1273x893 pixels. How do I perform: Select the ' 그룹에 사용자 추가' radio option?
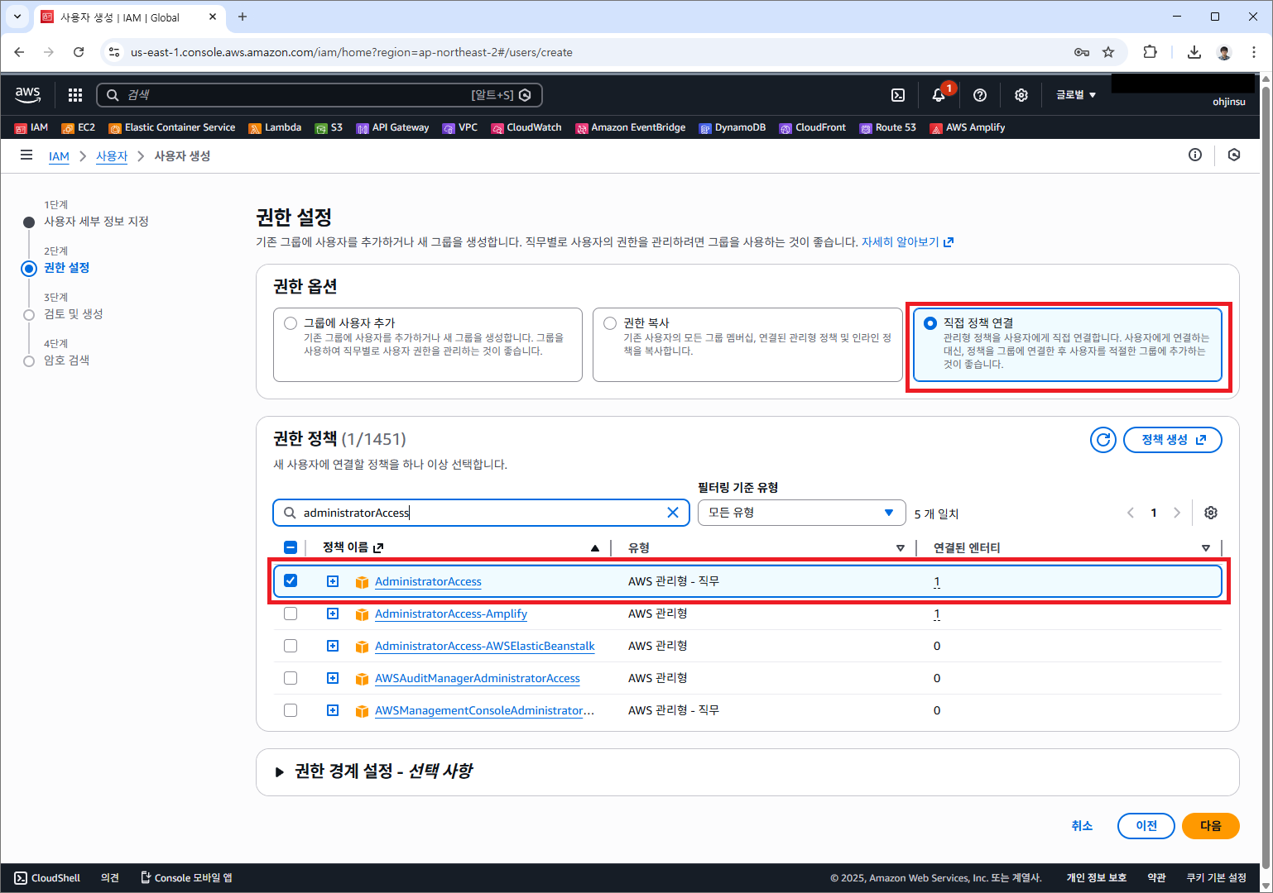click(x=291, y=323)
